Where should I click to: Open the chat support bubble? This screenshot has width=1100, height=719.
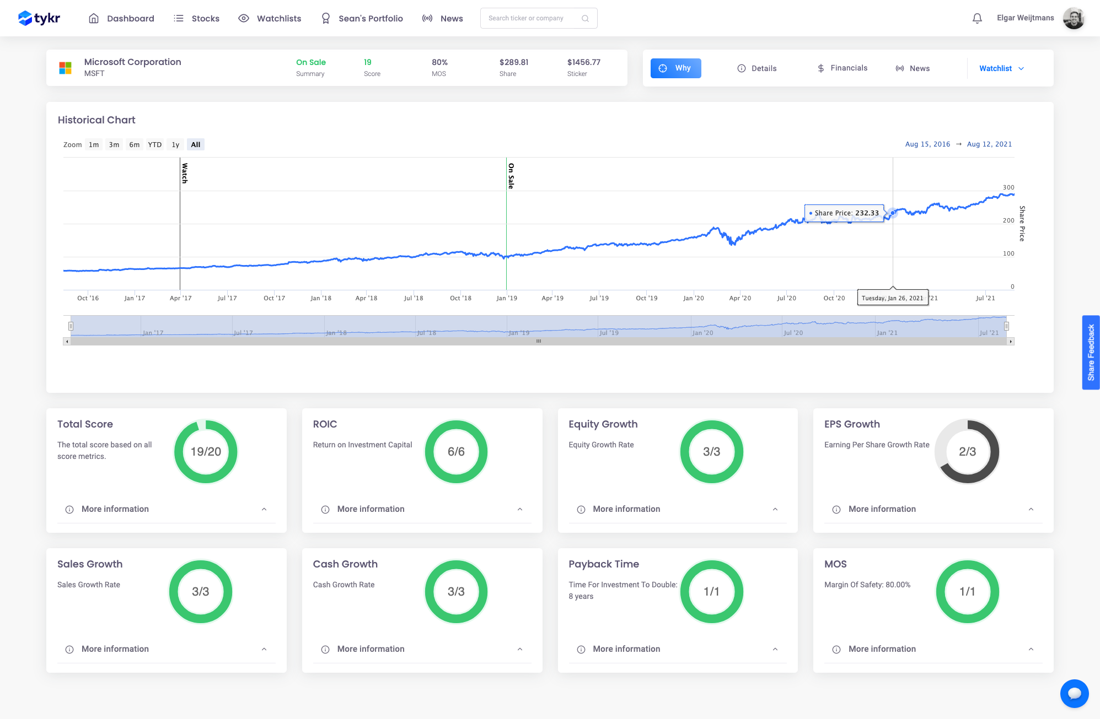click(1074, 693)
